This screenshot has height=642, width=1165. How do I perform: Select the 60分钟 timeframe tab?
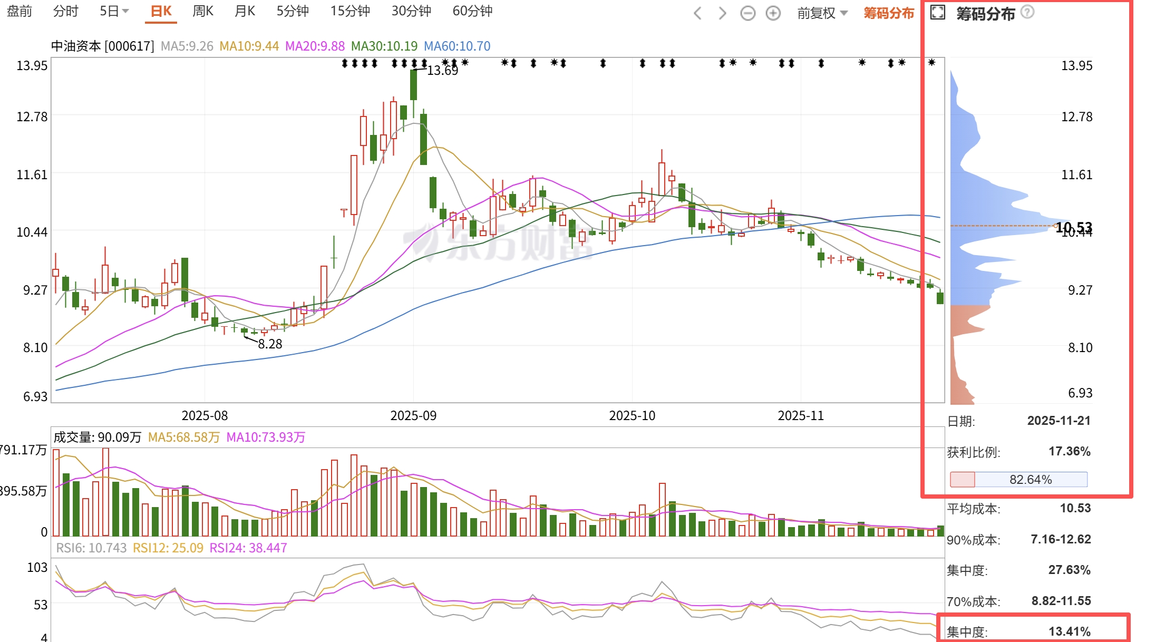472,11
